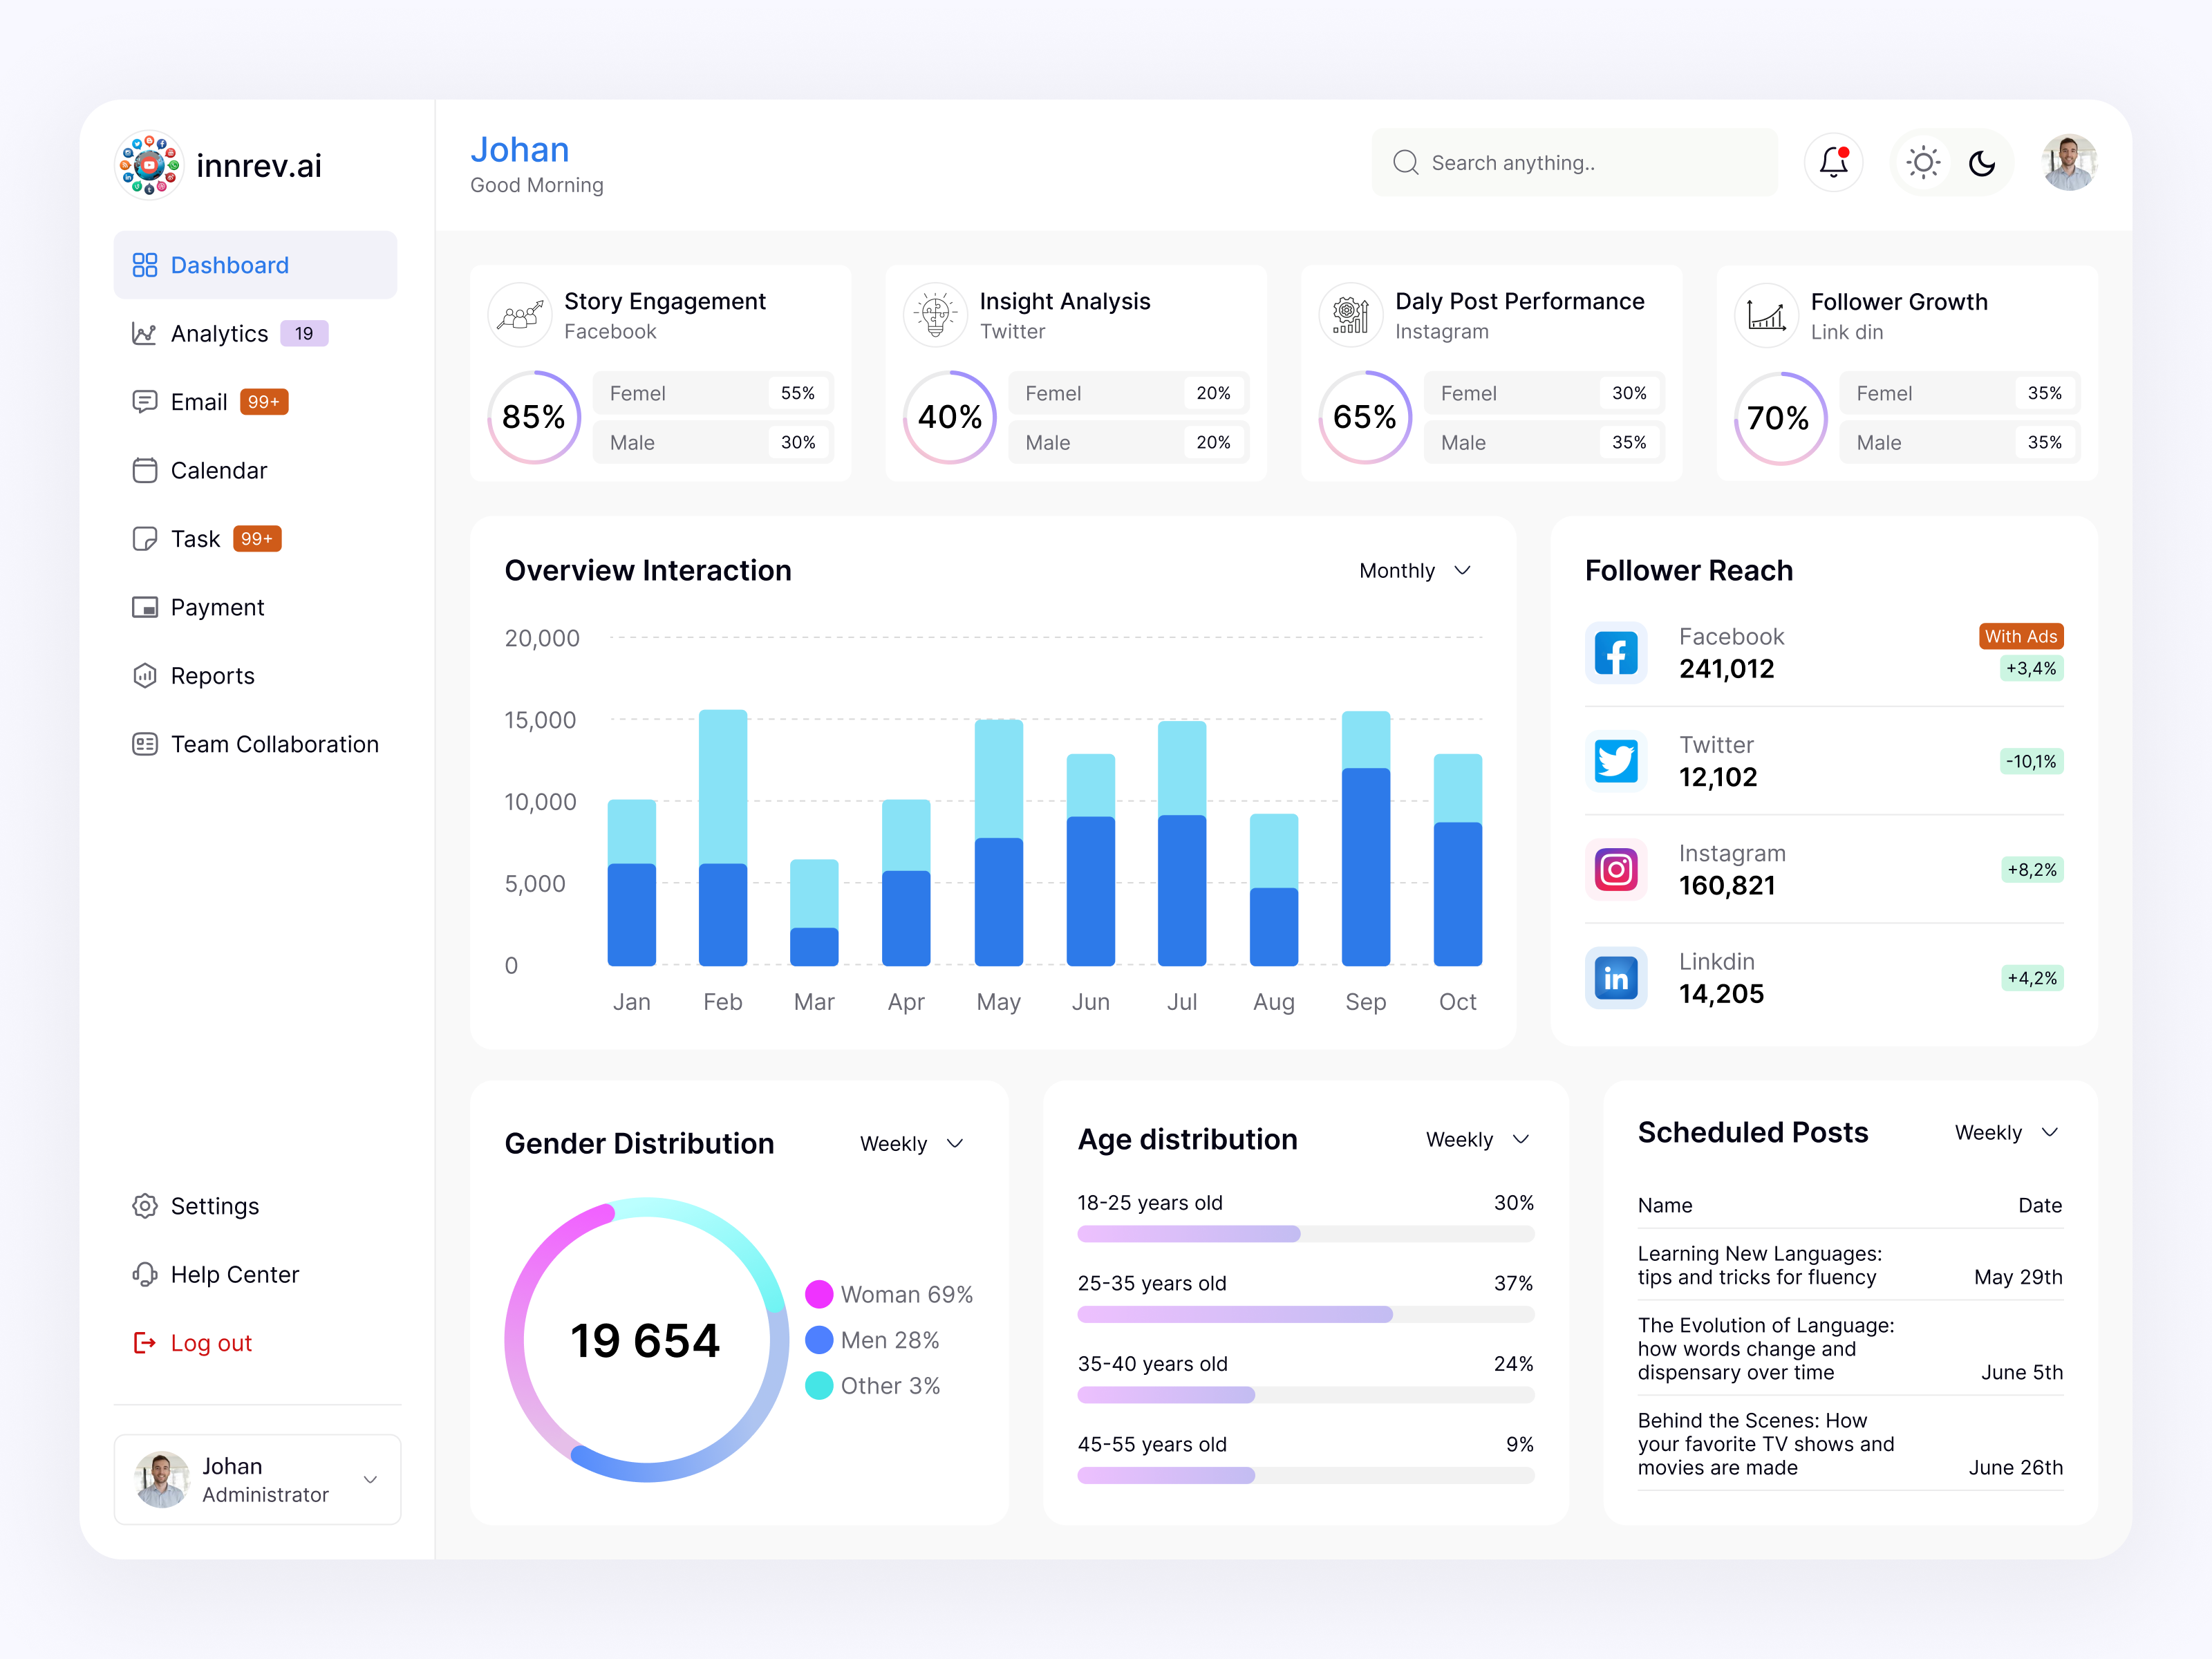Click the 25-35 years old progress bar
The image size is (2212, 1659).
coord(1305,1314)
